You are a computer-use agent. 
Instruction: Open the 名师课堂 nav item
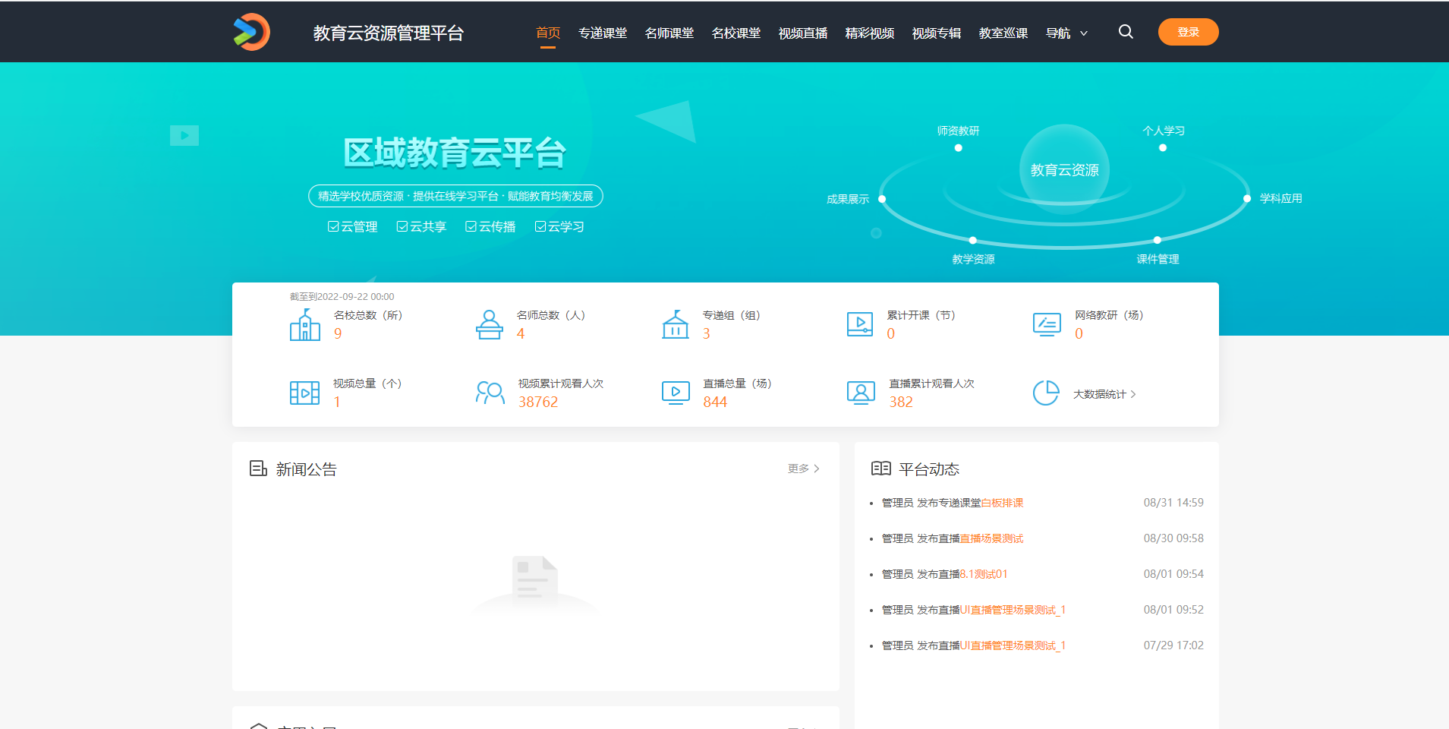coord(669,33)
